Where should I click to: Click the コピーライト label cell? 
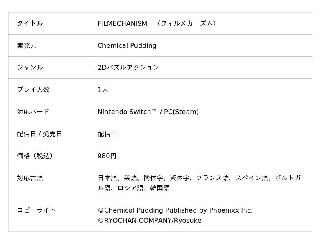click(36, 210)
